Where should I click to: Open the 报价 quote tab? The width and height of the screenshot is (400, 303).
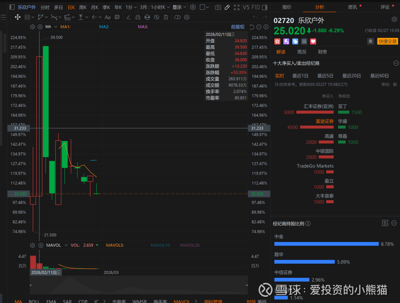(x=287, y=7)
